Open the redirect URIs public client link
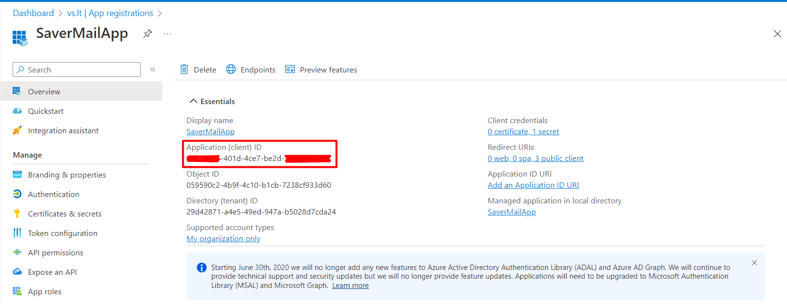The image size is (787, 304). tap(536, 158)
